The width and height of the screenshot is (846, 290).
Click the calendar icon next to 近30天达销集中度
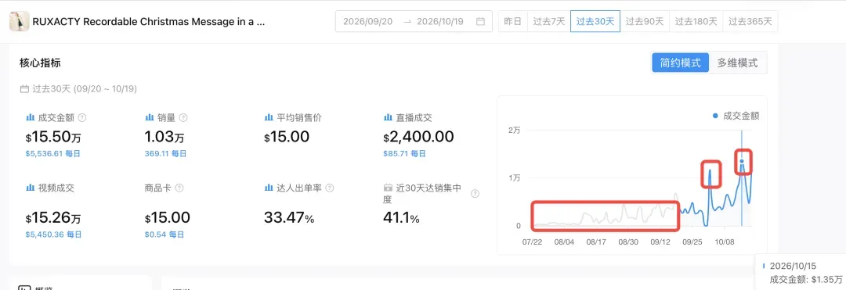(x=388, y=188)
